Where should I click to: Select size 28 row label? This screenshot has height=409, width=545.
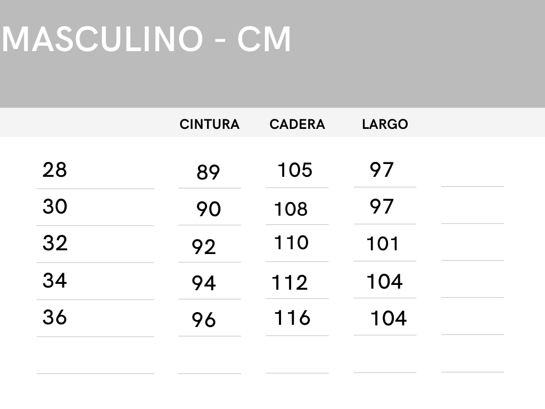click(55, 170)
